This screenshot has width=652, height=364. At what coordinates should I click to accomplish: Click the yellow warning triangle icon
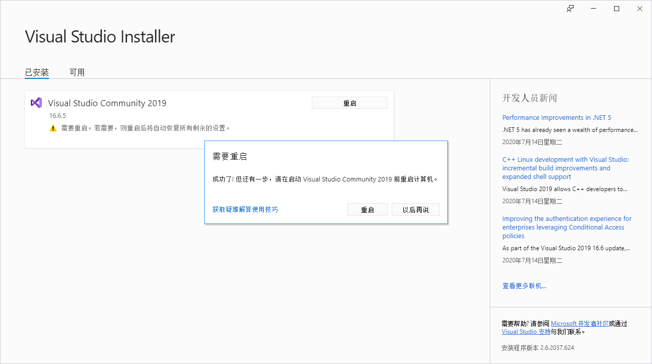point(53,128)
